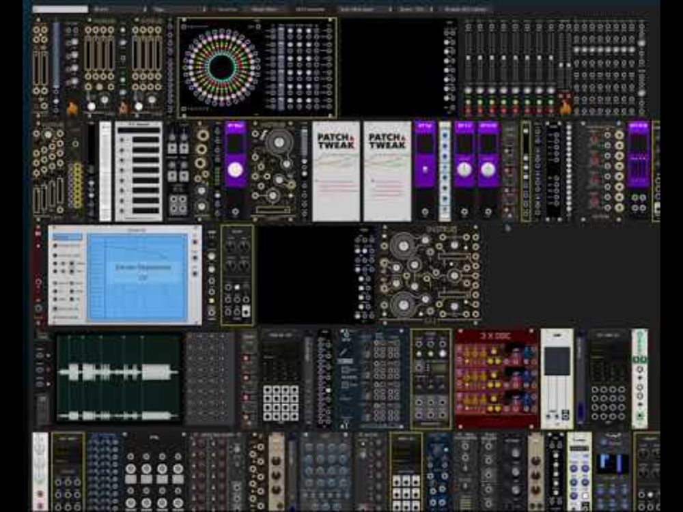
Task: Select the white piano keyboard module
Action: tap(139, 171)
